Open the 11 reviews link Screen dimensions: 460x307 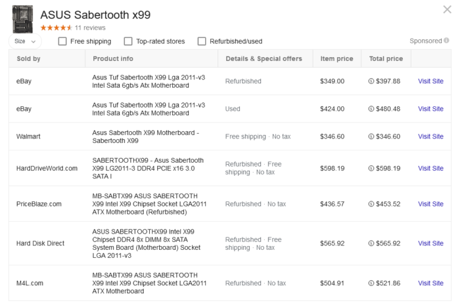coord(90,28)
